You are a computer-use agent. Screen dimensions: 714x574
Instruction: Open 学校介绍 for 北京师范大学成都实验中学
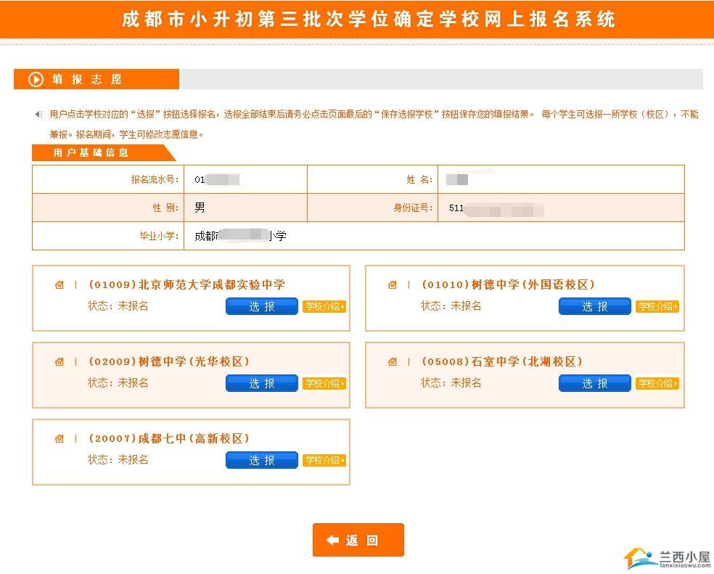pos(324,306)
